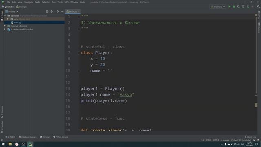Open the Refactor menu

pos(46,2)
